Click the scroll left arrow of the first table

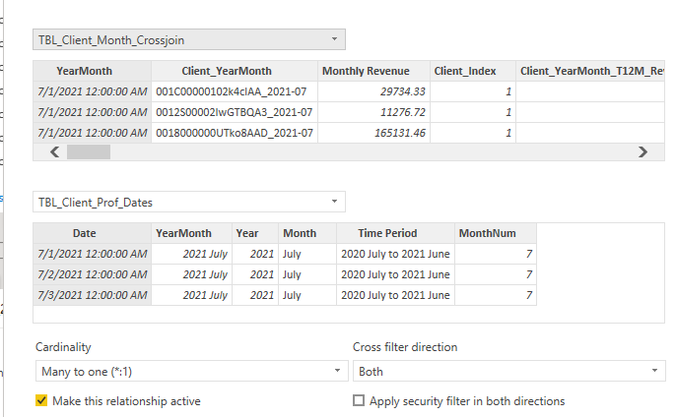click(54, 151)
